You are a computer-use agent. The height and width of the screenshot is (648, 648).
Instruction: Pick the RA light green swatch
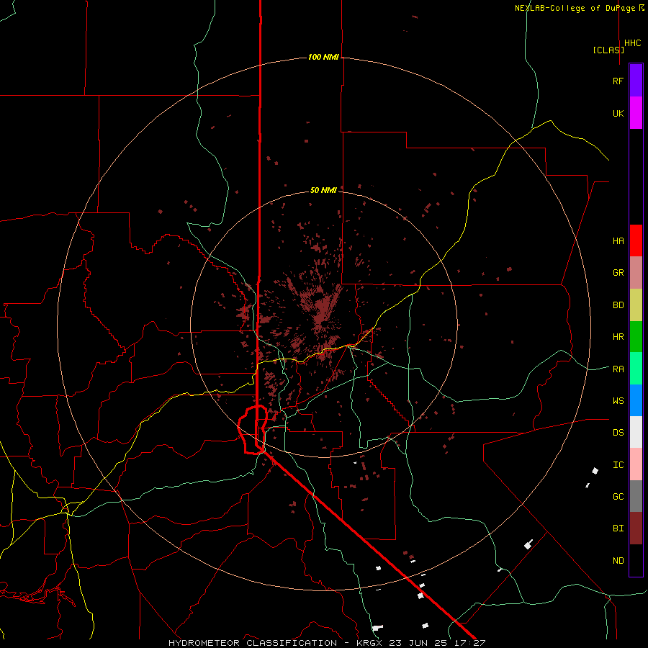(x=636, y=369)
